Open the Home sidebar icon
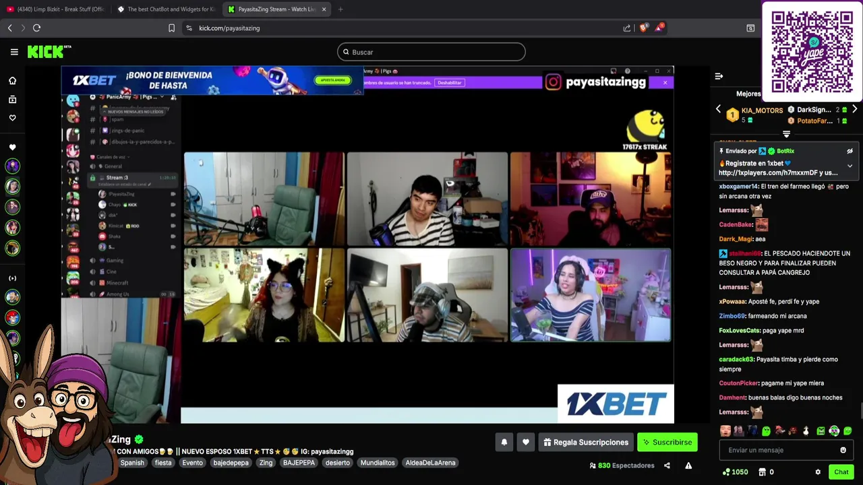Viewport: 863px width, 485px height. (x=12, y=81)
